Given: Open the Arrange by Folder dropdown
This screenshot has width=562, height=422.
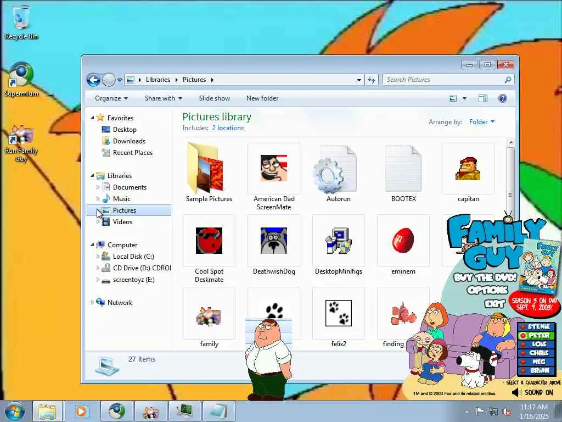Looking at the screenshot, I should pyautogui.click(x=482, y=122).
